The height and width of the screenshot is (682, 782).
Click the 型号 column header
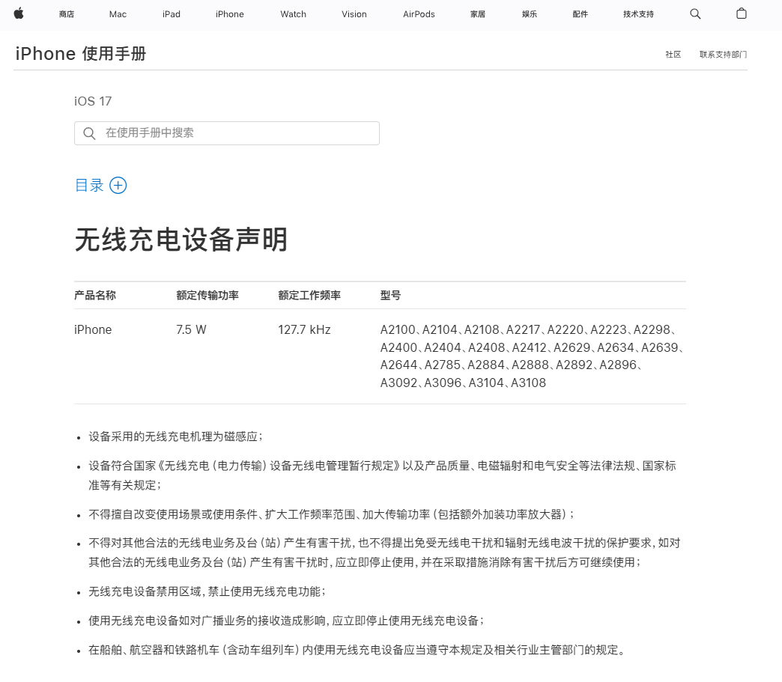pyautogui.click(x=390, y=295)
